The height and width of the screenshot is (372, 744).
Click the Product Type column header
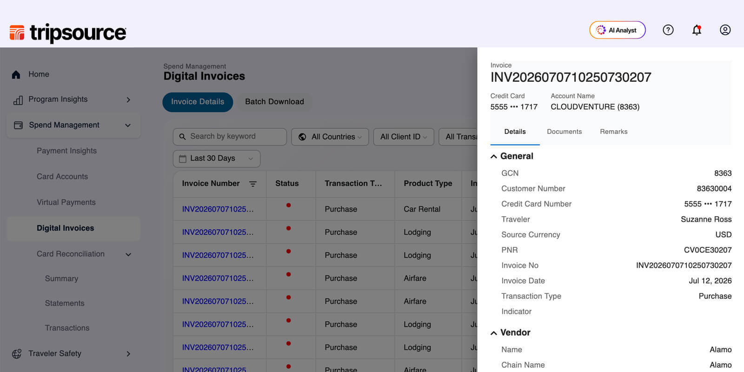click(x=428, y=184)
